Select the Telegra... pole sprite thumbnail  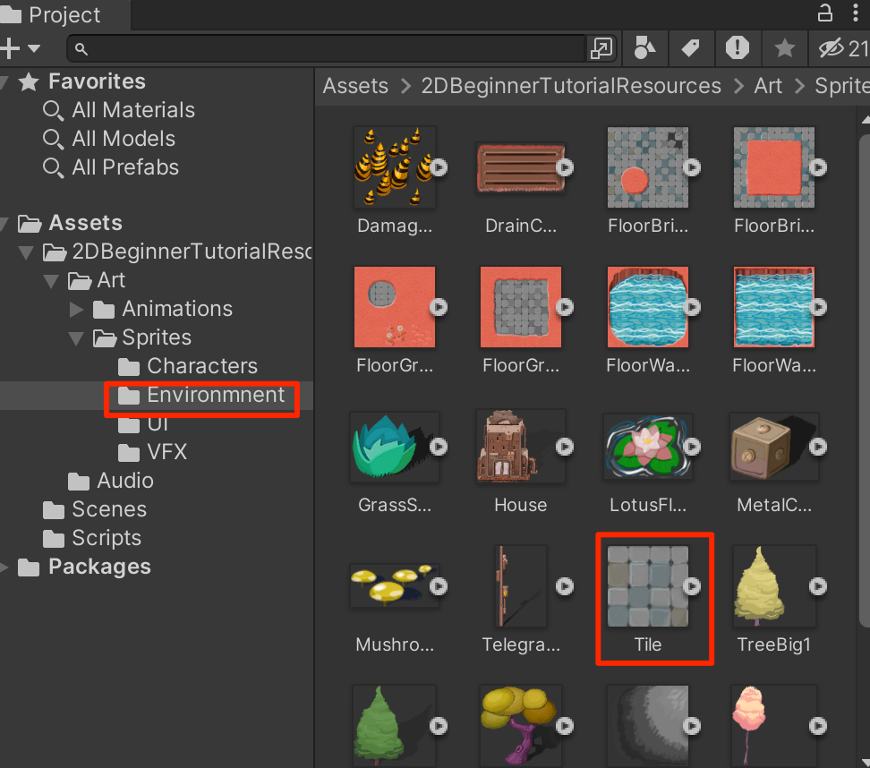coord(520,586)
